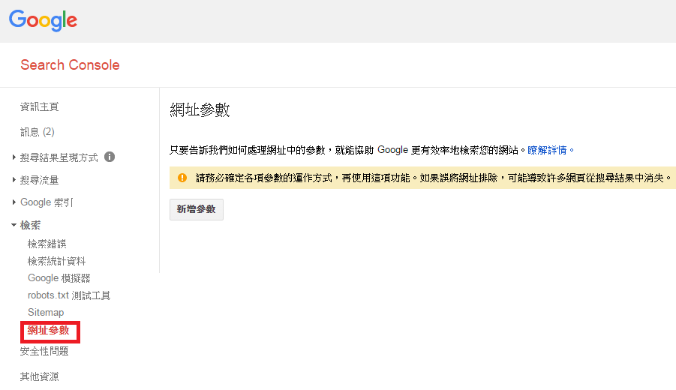
Task: Select 搜尋結果呈現方式 menu item
Action: (59, 157)
